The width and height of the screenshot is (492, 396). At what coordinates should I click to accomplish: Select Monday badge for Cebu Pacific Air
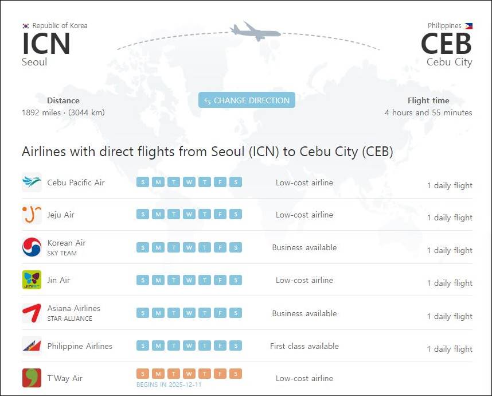coord(158,182)
